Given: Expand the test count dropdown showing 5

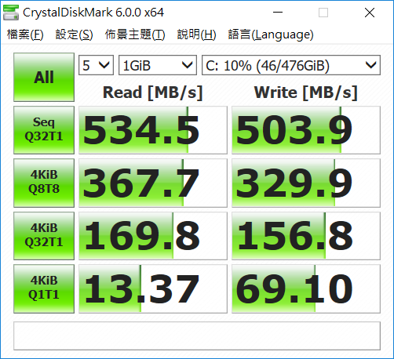Looking at the screenshot, I should click(x=96, y=65).
